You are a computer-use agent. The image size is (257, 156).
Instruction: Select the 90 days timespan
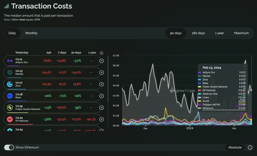pyautogui.click(x=176, y=33)
